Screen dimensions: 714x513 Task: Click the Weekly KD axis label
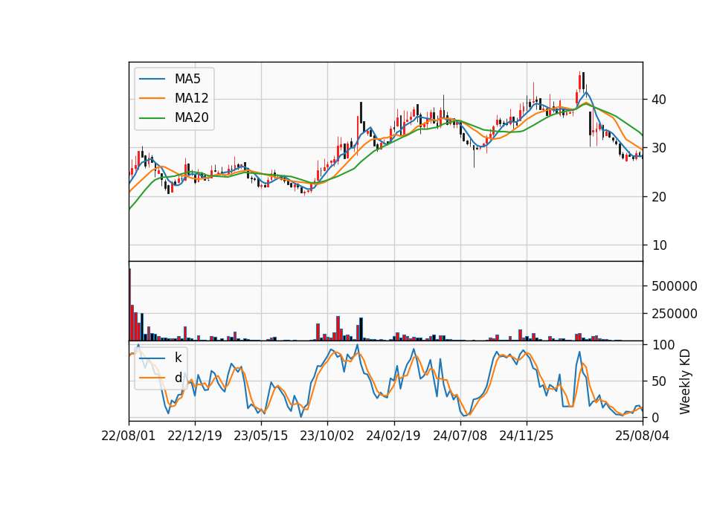[x=685, y=382]
